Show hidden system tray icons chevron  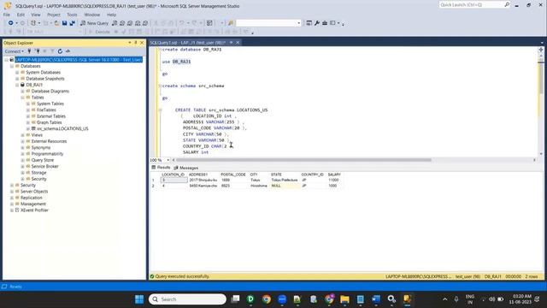click(x=444, y=299)
